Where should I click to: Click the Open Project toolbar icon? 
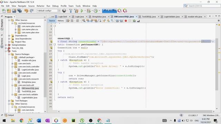click(14, 11)
